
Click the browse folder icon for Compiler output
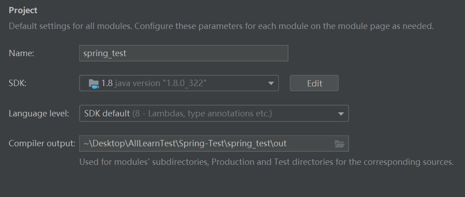(x=339, y=144)
